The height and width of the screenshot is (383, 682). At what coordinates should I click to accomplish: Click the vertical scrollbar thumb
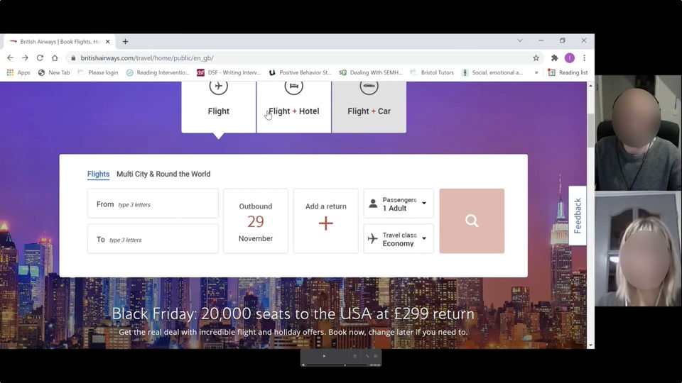tap(590, 131)
